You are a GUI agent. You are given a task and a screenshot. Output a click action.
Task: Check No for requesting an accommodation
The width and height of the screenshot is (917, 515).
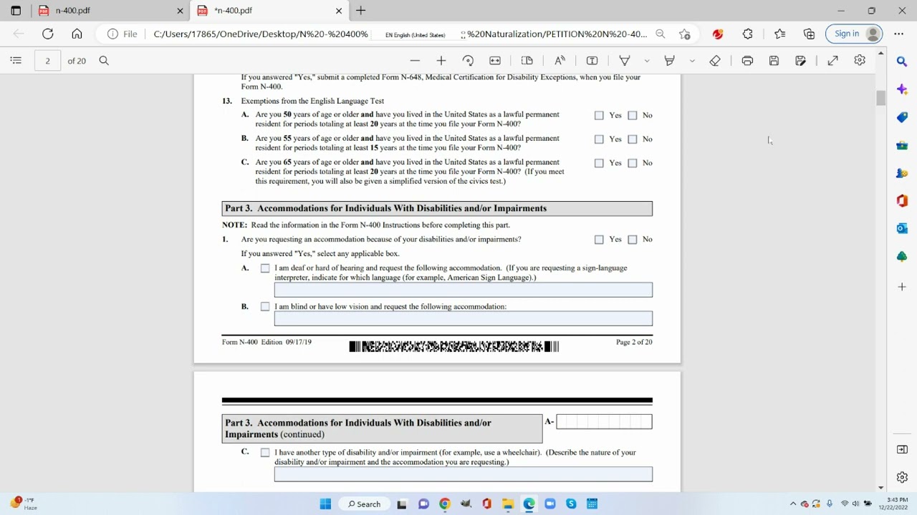tap(633, 240)
